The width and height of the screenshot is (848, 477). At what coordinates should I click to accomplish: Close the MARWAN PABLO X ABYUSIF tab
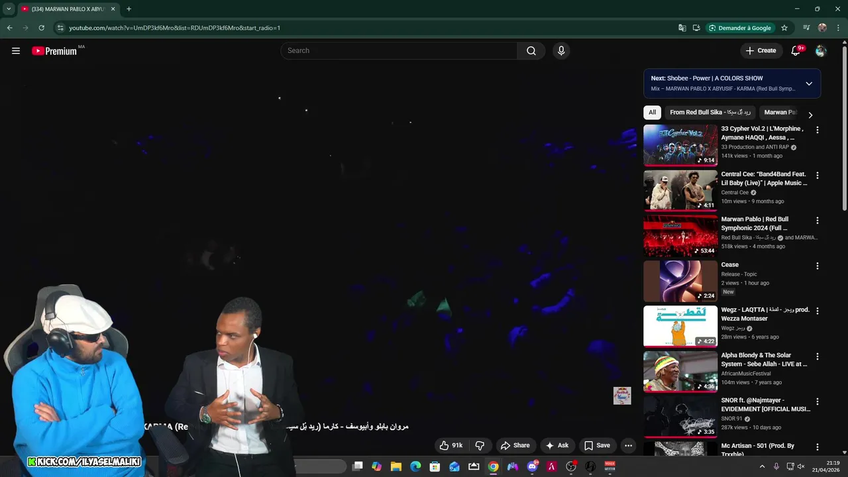pos(113,9)
